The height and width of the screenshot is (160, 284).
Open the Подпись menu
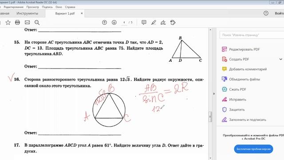[47, 7]
